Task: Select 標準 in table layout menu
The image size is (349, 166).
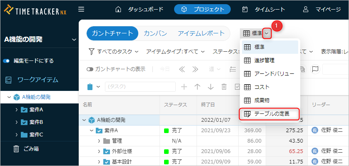Action: click(270, 47)
